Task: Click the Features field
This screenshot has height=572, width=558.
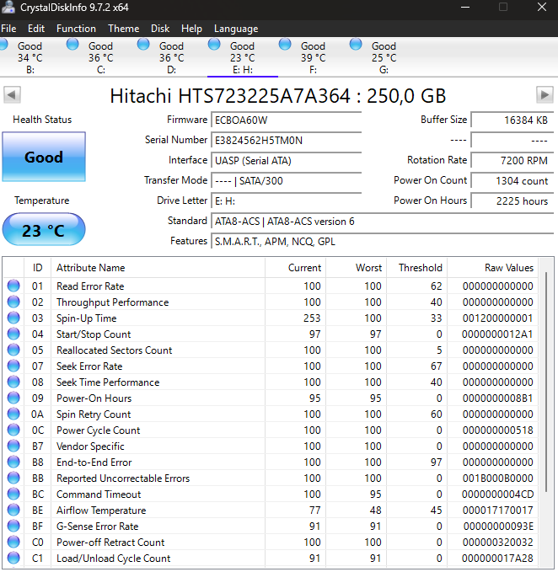Action: [383, 242]
